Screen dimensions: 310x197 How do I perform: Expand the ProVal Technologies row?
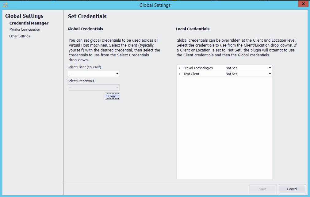(179, 68)
